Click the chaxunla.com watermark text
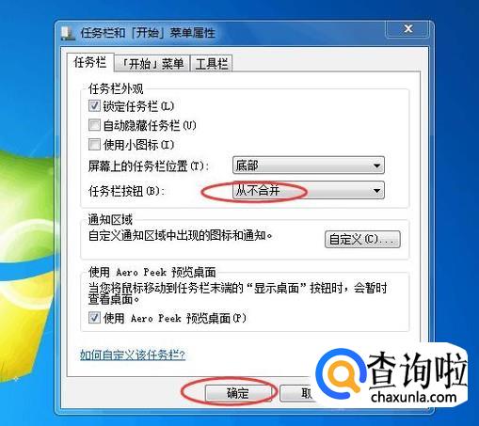The width and height of the screenshot is (479, 426). point(413,397)
